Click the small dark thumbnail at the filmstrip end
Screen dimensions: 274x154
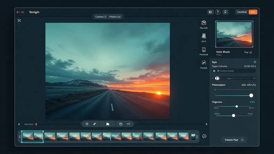pyautogui.click(x=193, y=137)
